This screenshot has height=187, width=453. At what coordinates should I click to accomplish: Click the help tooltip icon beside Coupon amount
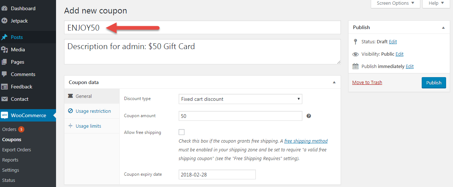[x=309, y=116]
